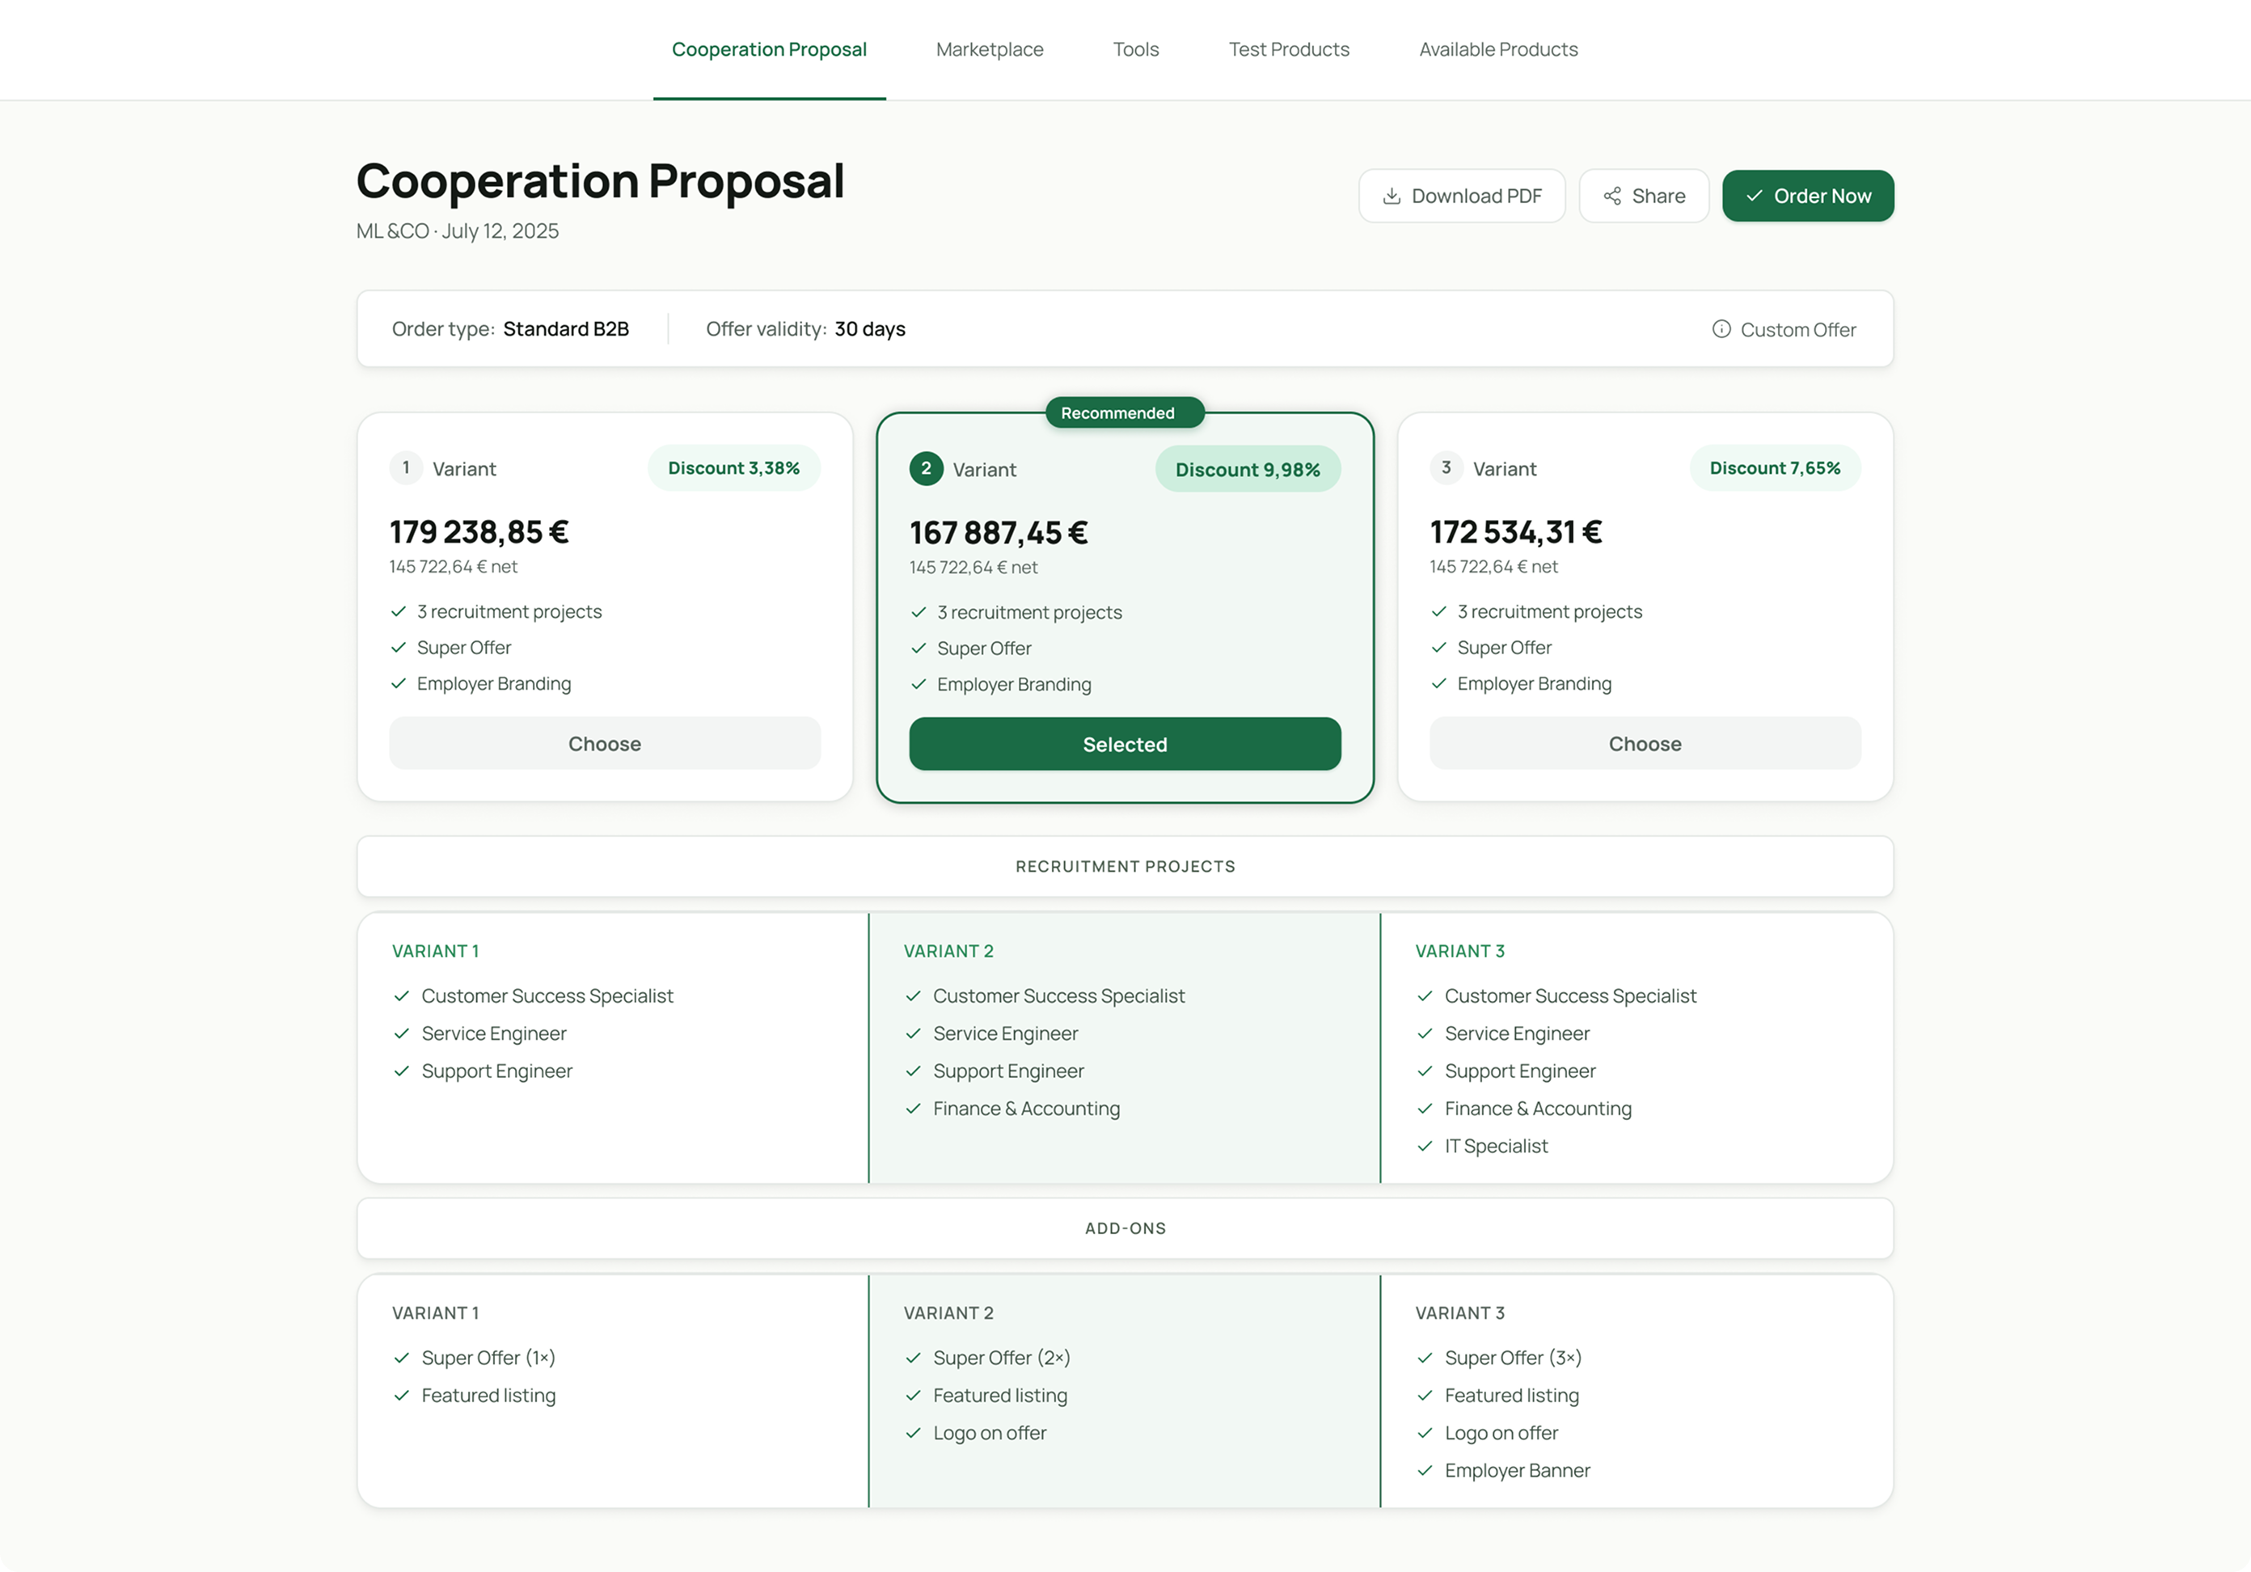Click Variant 2 card Super Offer checkmark
The width and height of the screenshot is (2251, 1572).
click(918, 649)
